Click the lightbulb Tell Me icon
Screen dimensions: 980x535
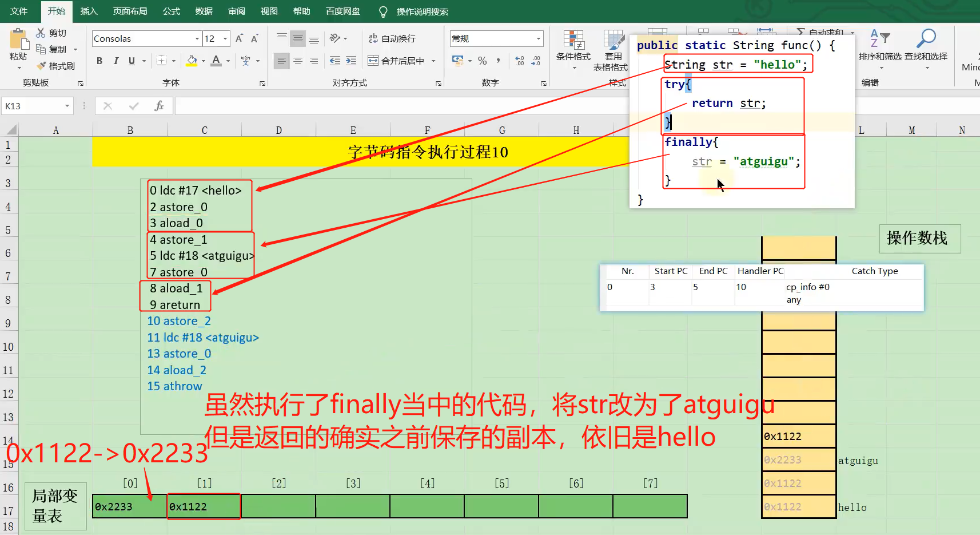(x=383, y=11)
